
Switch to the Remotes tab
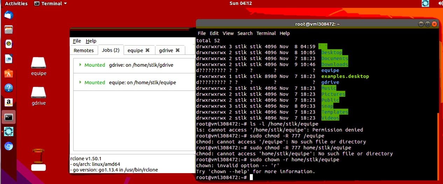tap(84, 50)
